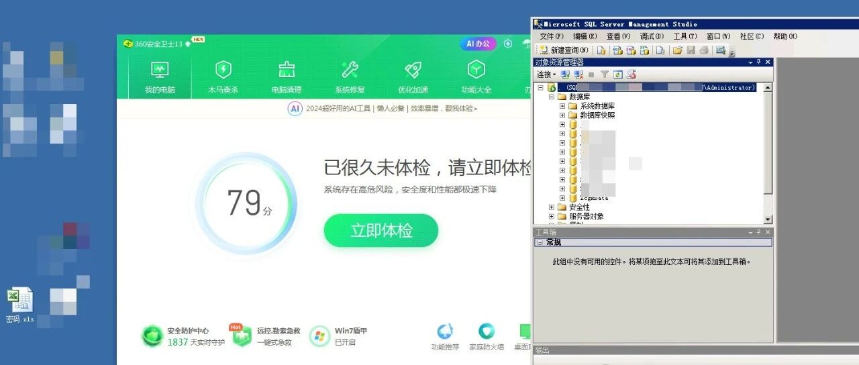Switch to 我的电脑 tab in 360
Image resolution: width=859 pixels, height=365 pixels.
tap(159, 78)
